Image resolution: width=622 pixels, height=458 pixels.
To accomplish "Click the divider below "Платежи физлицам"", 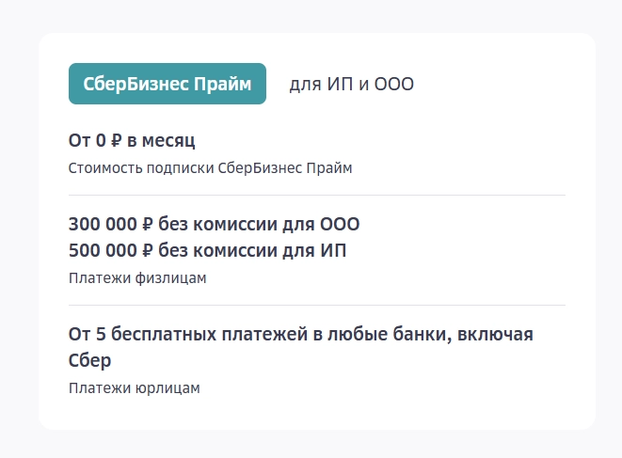I will click(x=317, y=305).
